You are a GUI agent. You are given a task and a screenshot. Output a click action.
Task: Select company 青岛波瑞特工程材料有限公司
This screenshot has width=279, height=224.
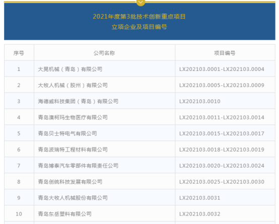pos(73,150)
